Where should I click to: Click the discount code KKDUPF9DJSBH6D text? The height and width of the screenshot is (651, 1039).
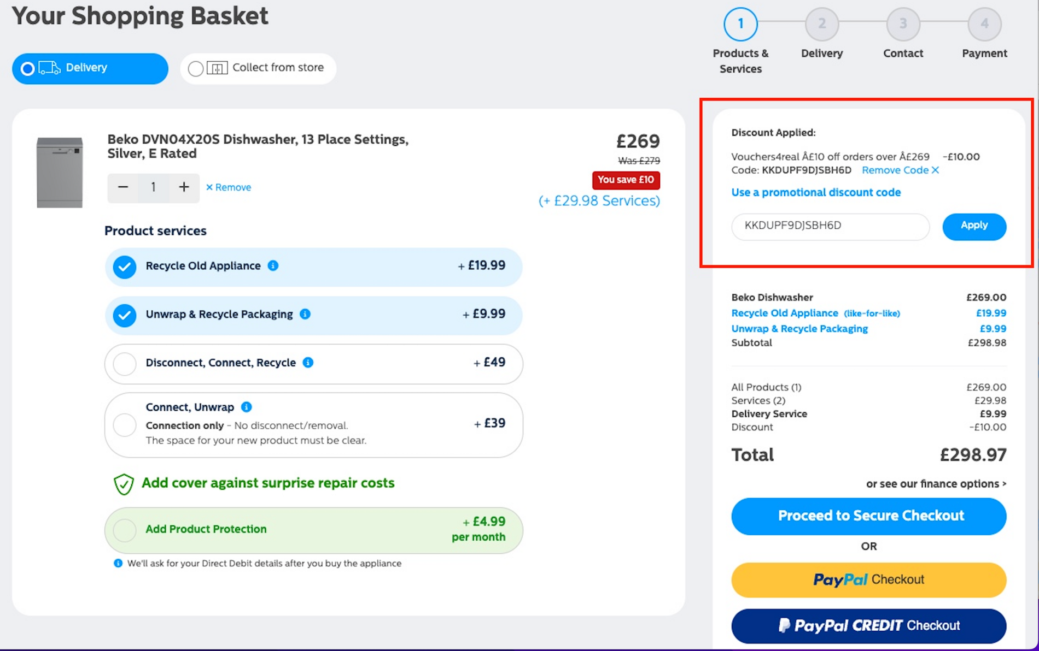tap(807, 170)
